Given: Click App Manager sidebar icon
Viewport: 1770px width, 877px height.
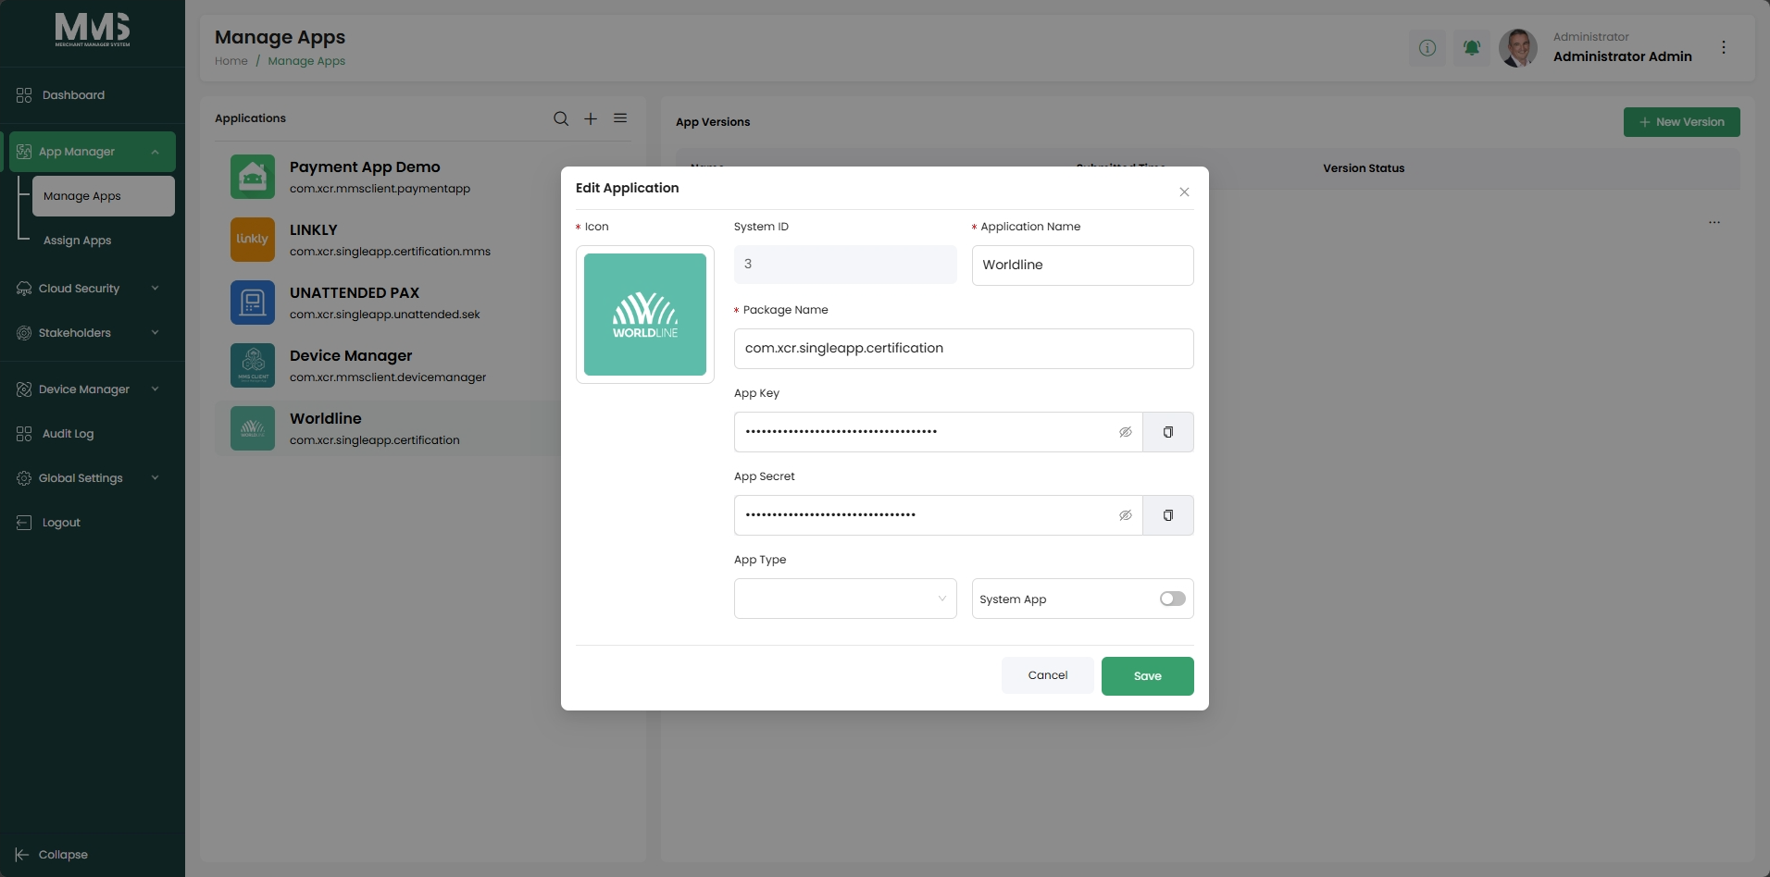Looking at the screenshot, I should (24, 152).
